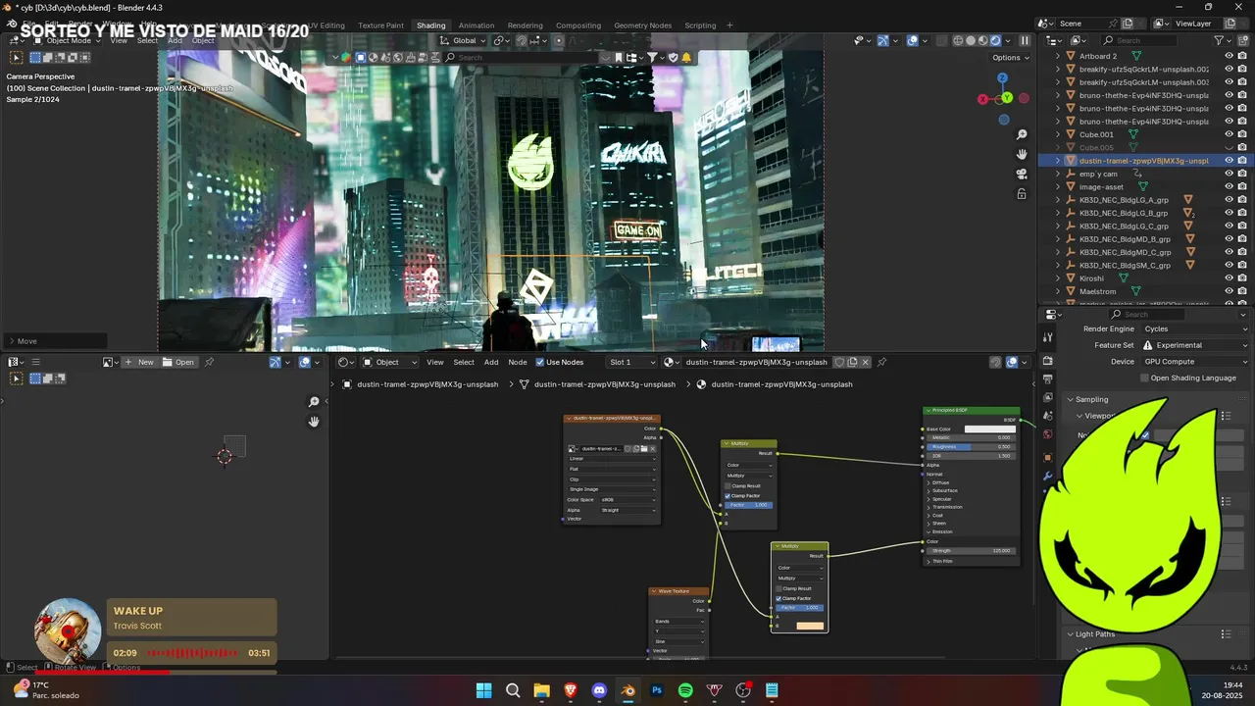Pause viewport render preview
1255x706 pixels.
1025,40
